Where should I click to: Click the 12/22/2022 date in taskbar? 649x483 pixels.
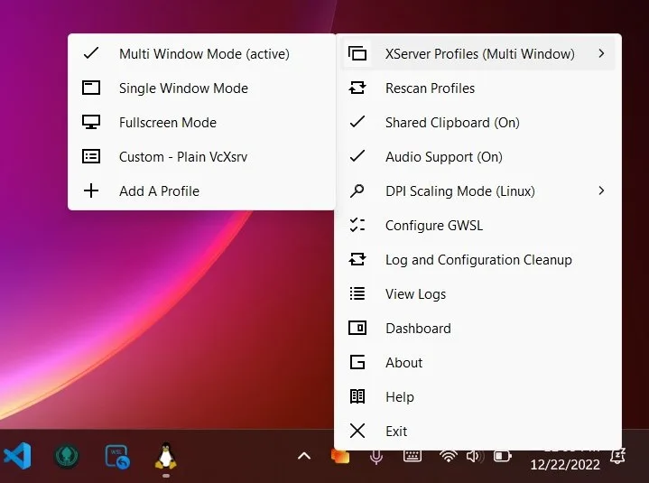pyautogui.click(x=564, y=464)
